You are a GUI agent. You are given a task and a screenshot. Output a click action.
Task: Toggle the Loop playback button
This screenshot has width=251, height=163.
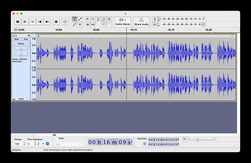65,22
